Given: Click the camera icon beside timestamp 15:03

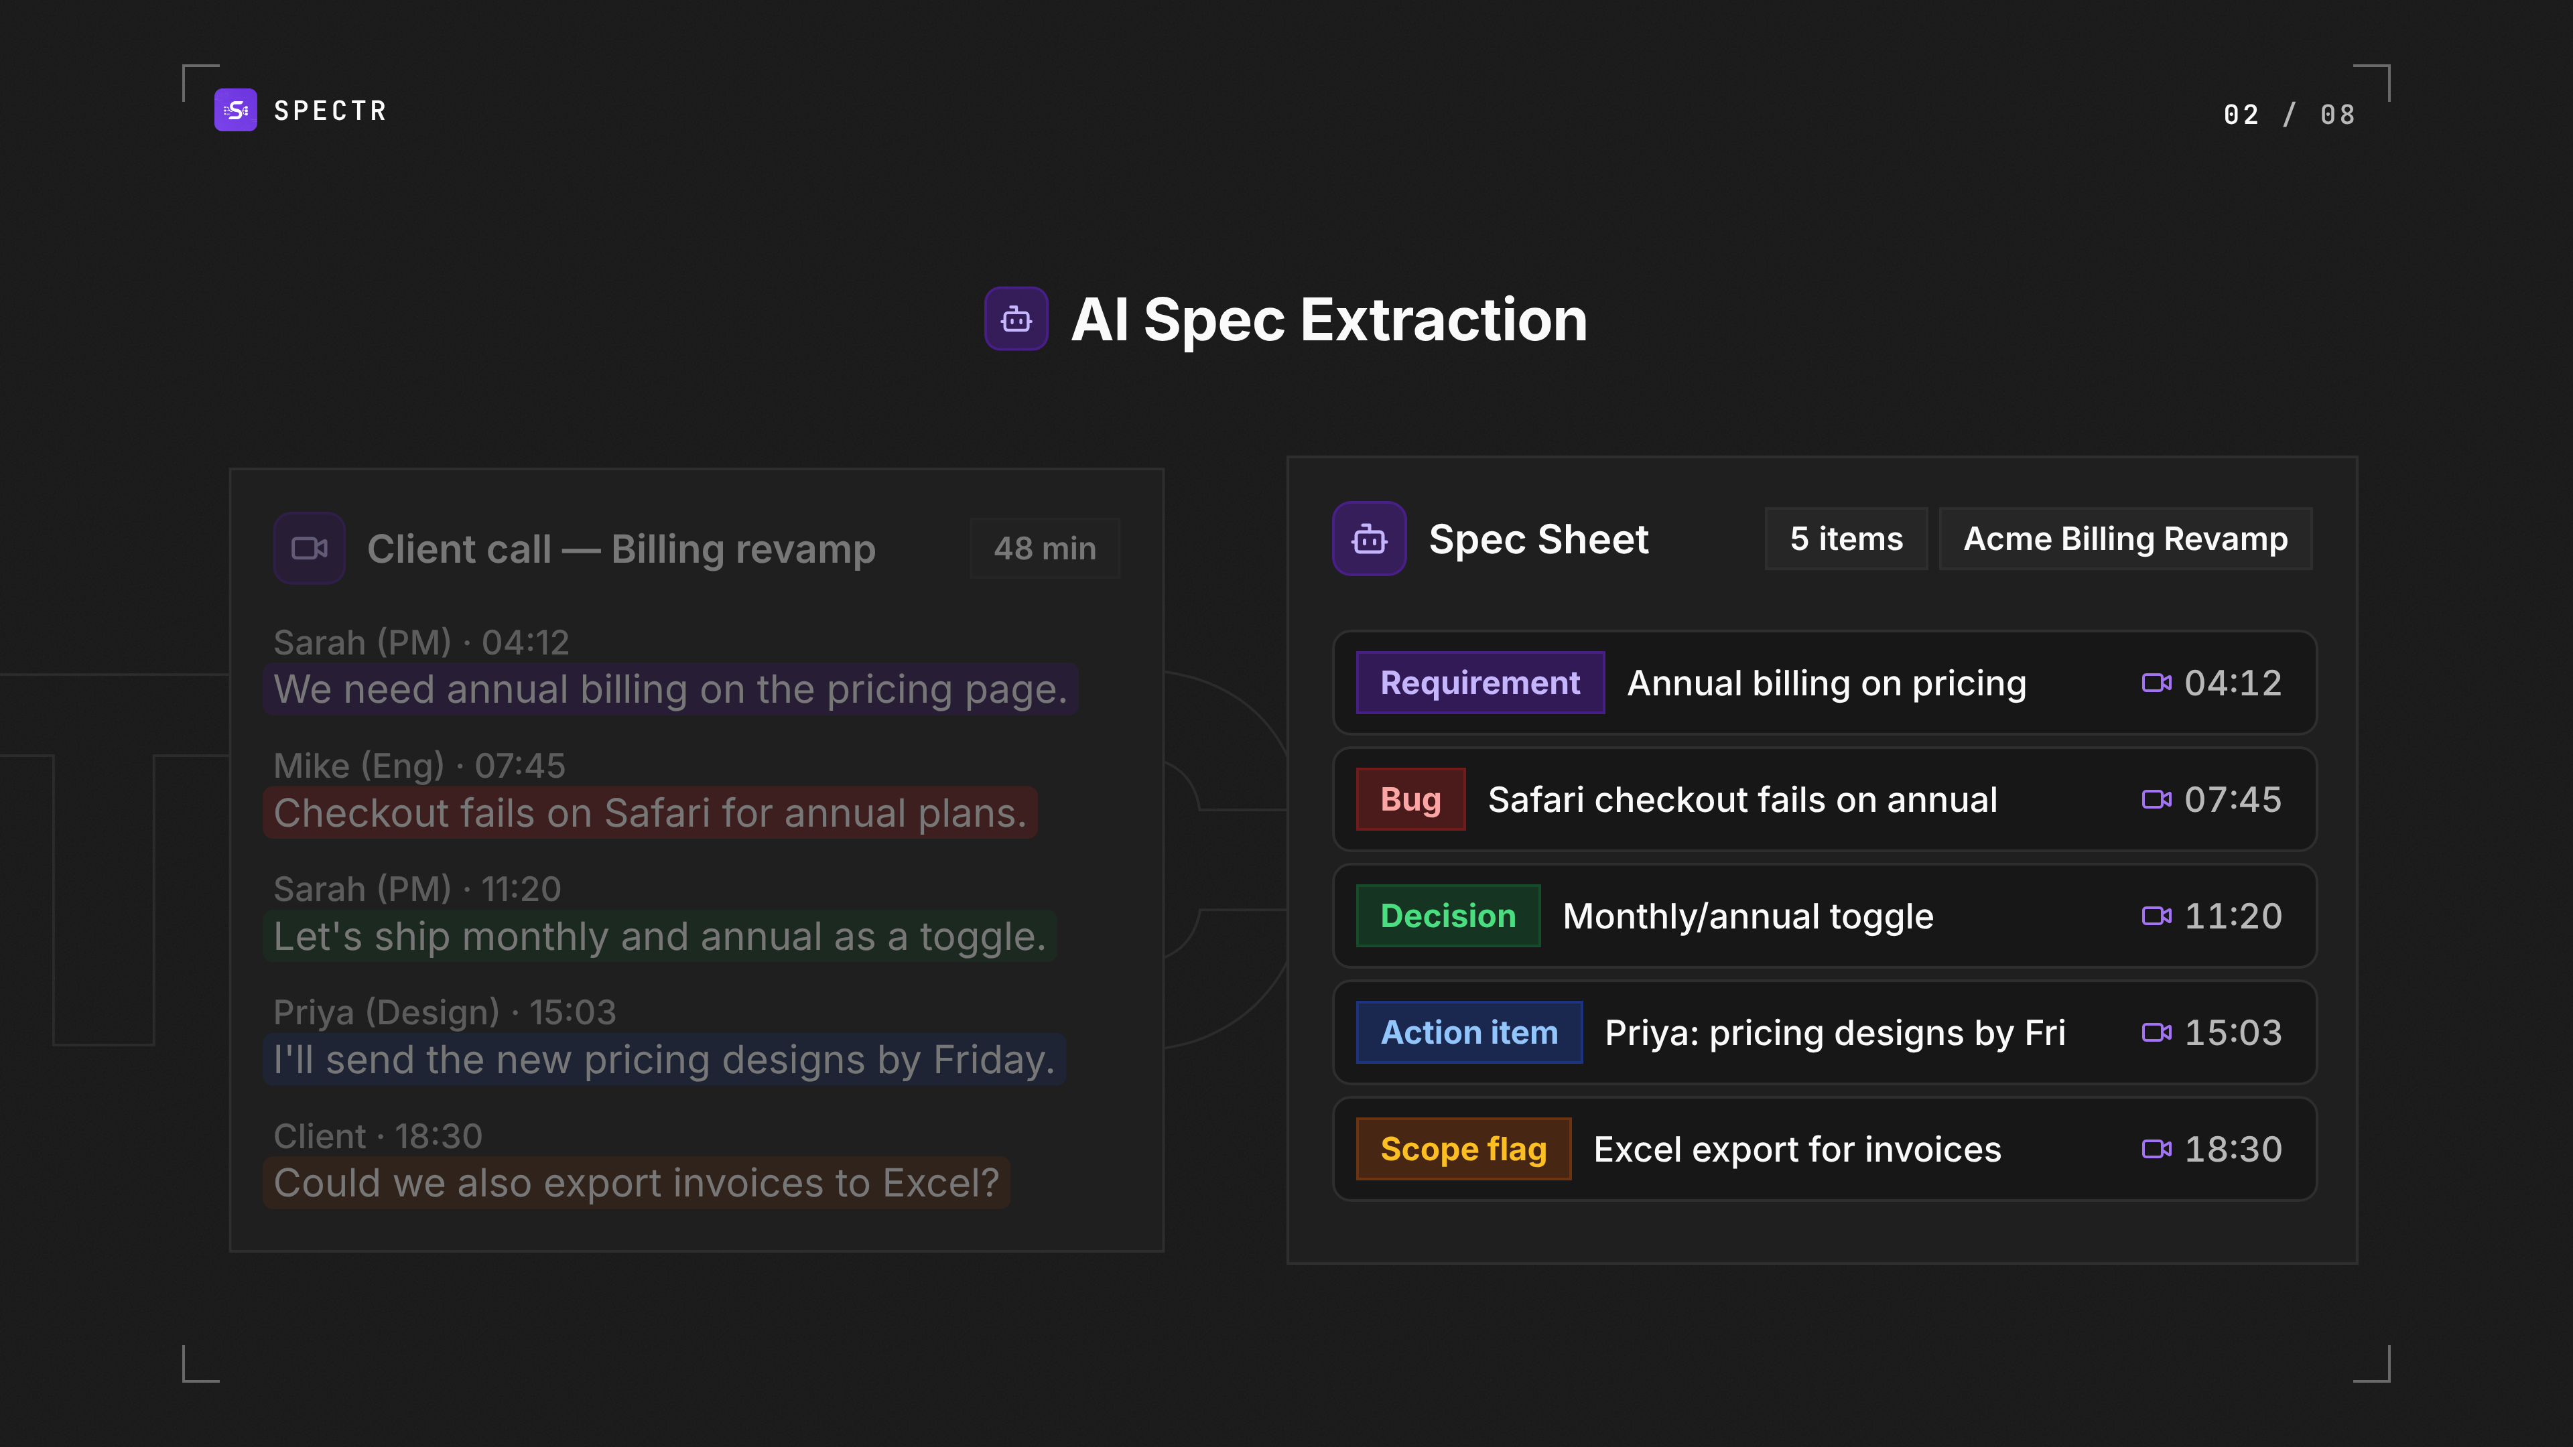Looking at the screenshot, I should [2156, 1032].
